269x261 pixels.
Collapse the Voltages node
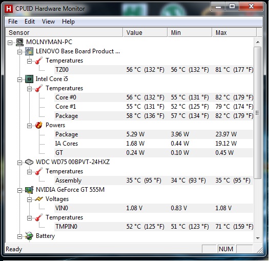(29, 199)
